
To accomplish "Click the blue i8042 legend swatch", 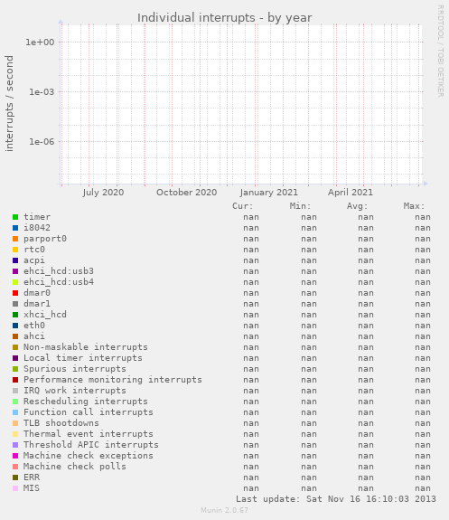I will tap(15, 228).
